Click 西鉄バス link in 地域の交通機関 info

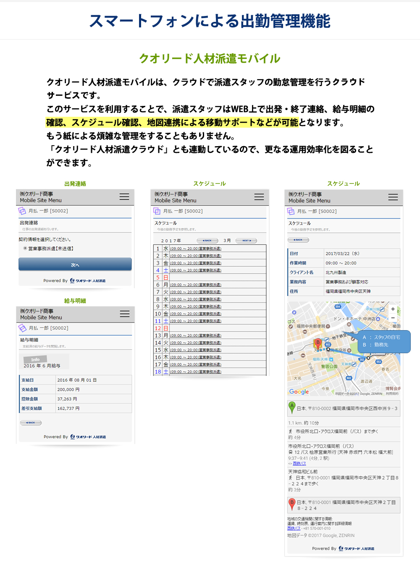(294, 528)
